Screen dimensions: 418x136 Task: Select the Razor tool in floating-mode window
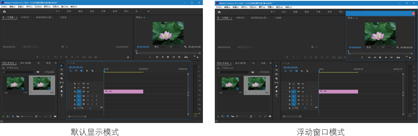[276, 78]
